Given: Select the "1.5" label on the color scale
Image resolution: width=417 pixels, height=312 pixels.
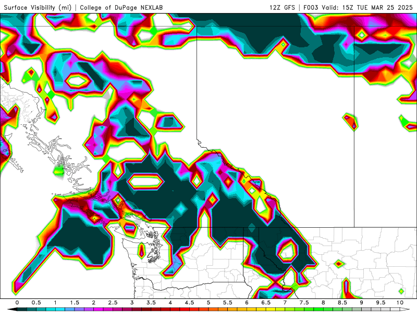Looking at the screenshot, I should coord(75,303).
